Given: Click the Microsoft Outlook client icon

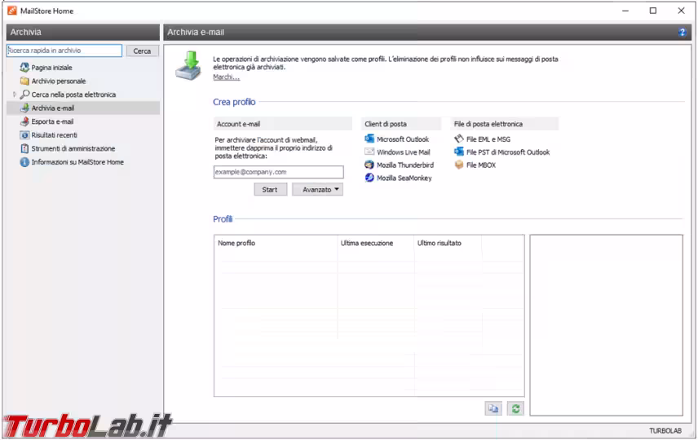Looking at the screenshot, I should 369,139.
